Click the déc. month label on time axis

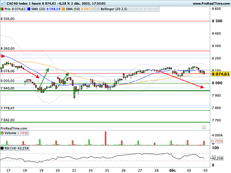point(173,170)
